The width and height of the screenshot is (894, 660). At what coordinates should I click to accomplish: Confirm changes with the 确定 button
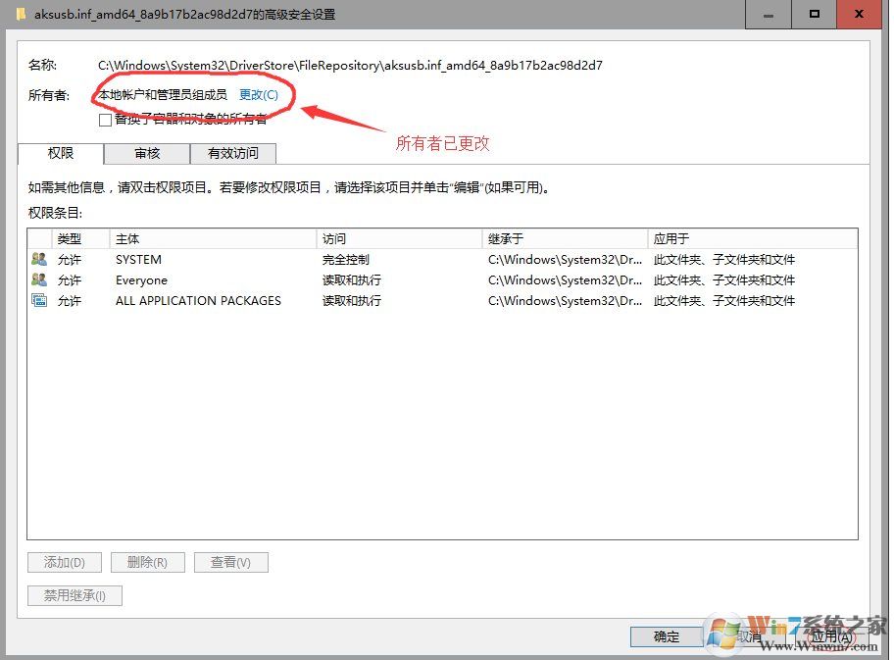tap(667, 636)
